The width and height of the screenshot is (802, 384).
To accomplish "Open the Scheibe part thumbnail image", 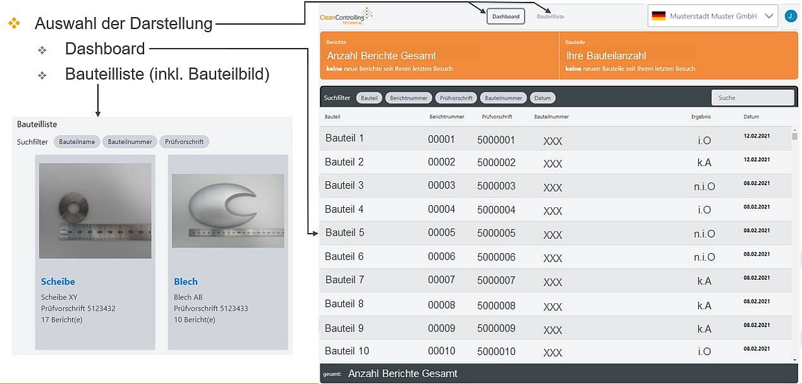I will 95,210.
